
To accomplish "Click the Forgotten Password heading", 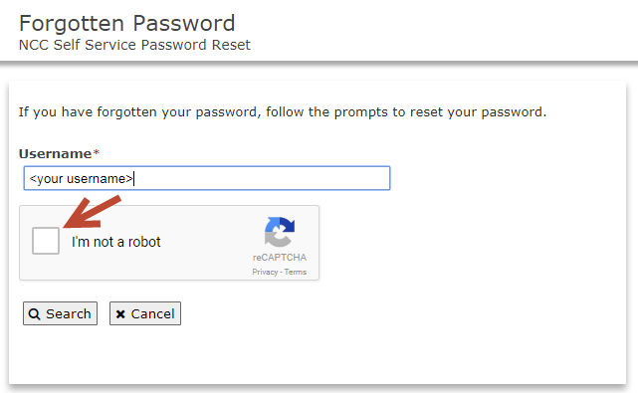I will point(127,23).
